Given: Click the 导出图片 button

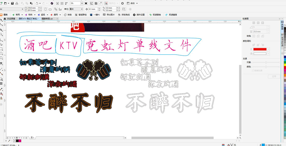Looking at the screenshot, I should pyautogui.click(x=109, y=14).
